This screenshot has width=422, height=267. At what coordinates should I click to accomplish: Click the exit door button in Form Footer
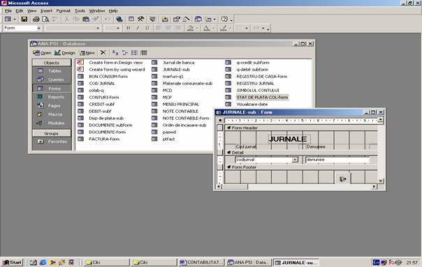(x=342, y=179)
